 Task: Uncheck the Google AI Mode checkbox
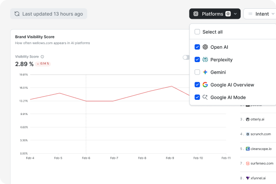[197, 97]
